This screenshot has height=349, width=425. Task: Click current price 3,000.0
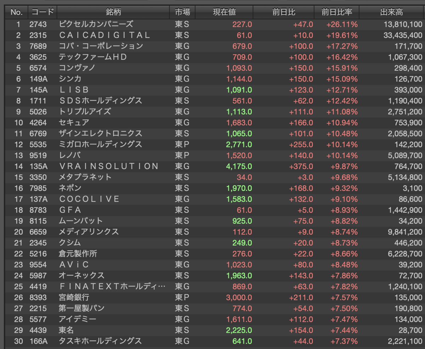click(x=239, y=297)
